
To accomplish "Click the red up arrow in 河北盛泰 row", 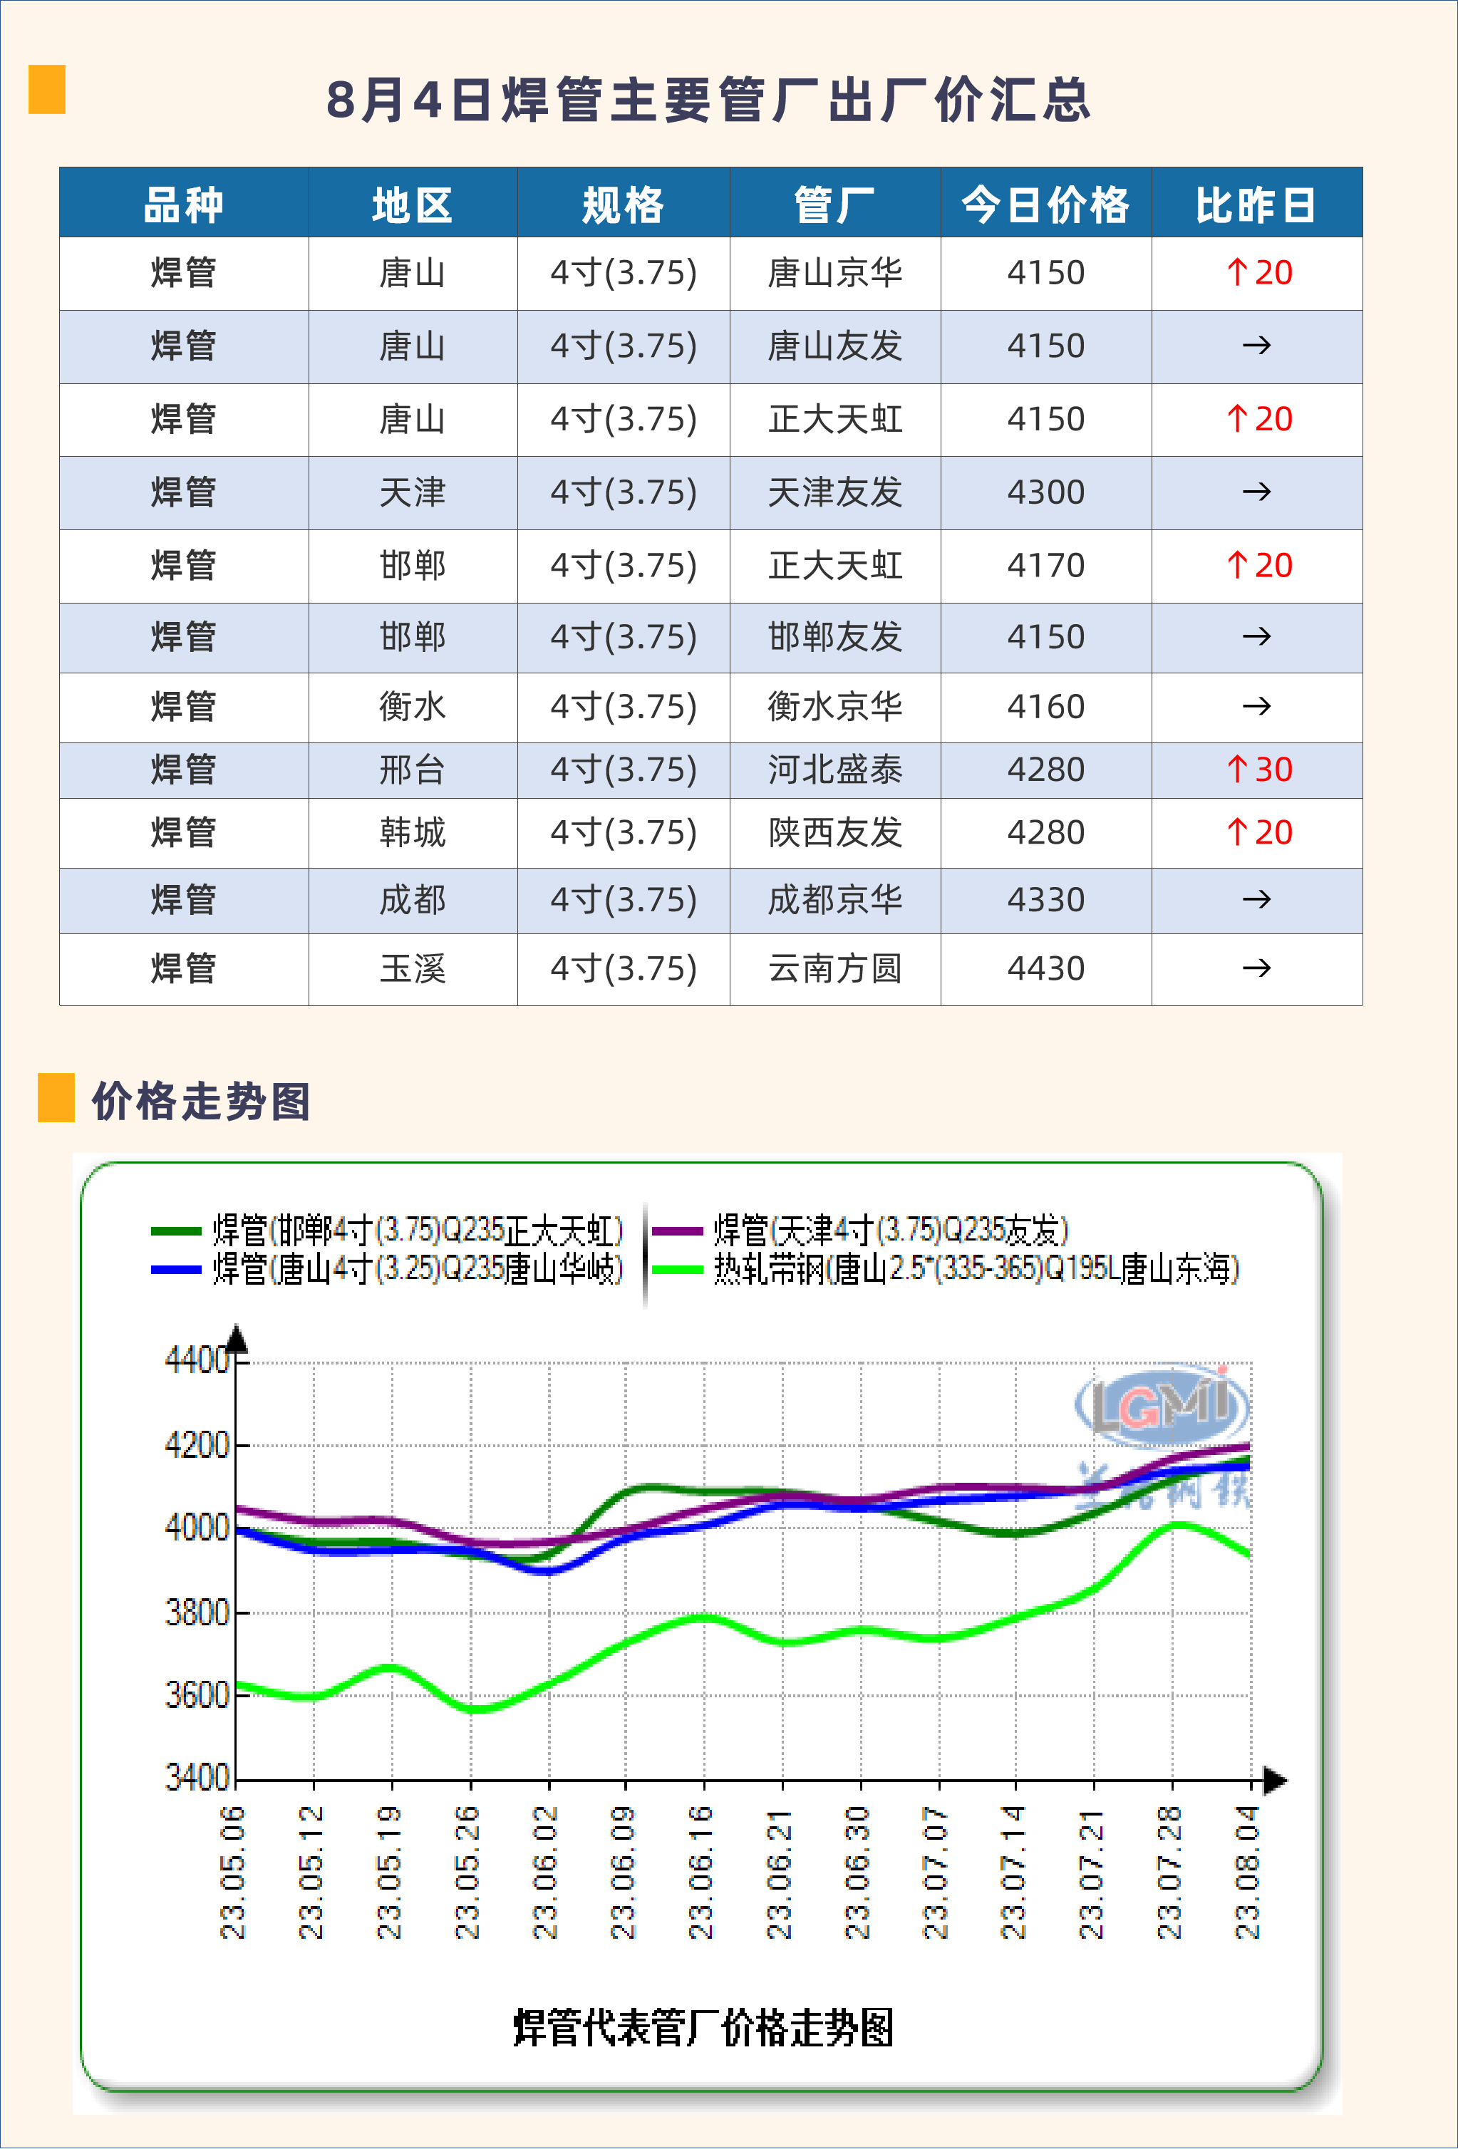I will click(x=1236, y=768).
